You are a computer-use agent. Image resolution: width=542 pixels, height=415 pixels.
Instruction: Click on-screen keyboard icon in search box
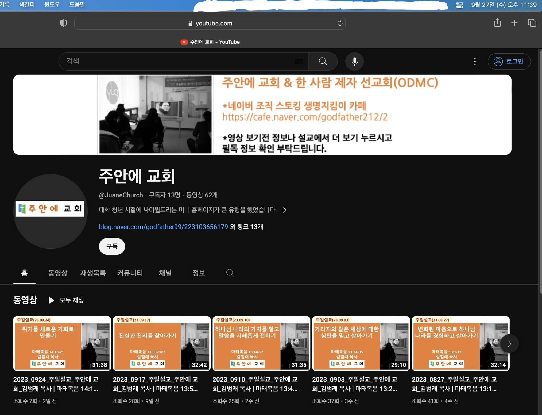299,62
